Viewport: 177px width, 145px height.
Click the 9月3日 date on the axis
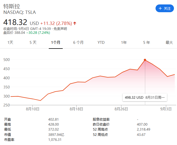click(166, 109)
